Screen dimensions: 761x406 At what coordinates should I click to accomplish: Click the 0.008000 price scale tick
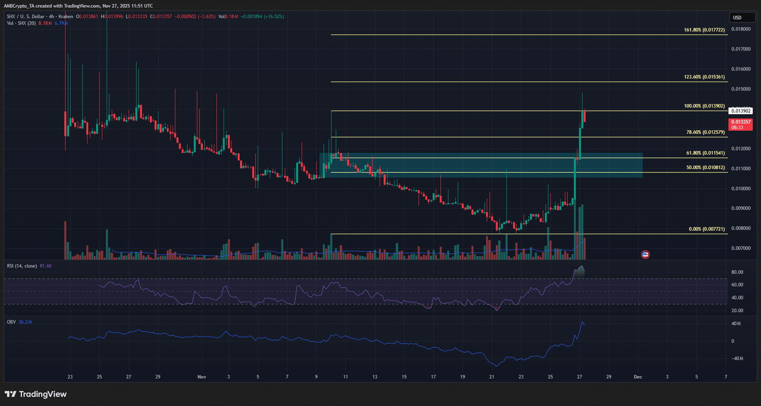click(x=741, y=228)
